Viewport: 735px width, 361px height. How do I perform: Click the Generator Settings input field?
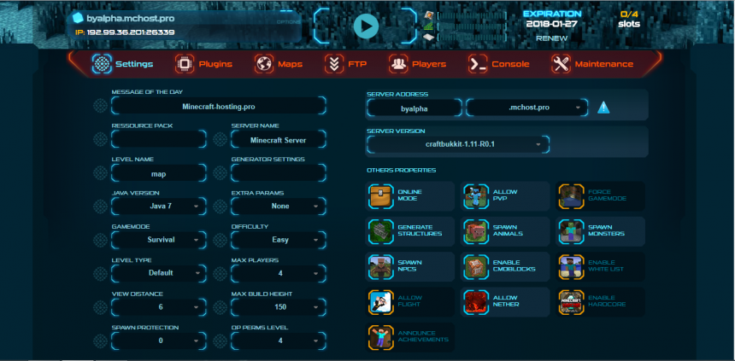coord(279,173)
